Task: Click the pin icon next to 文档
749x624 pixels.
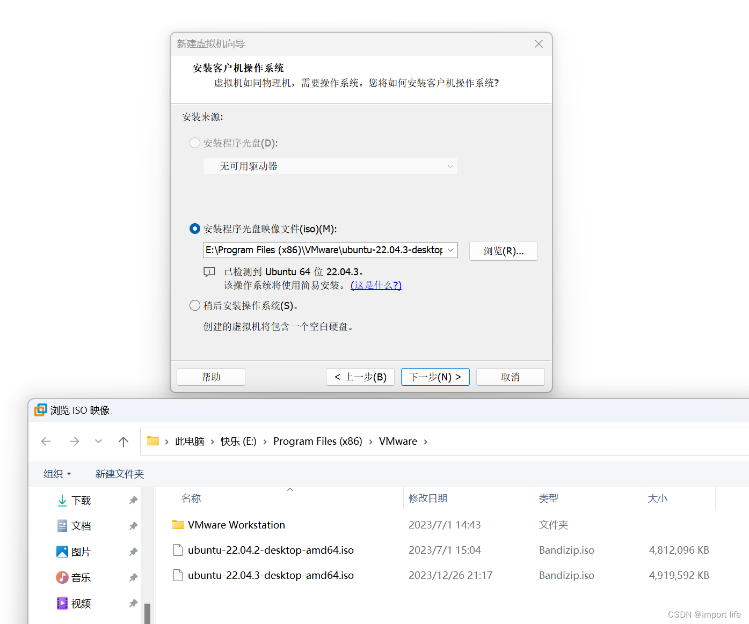Action: [133, 526]
